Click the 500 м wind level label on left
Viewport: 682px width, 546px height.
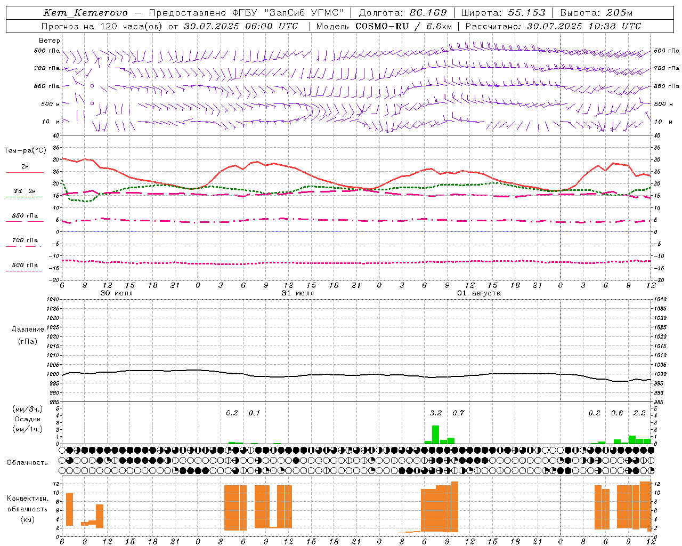click(51, 104)
